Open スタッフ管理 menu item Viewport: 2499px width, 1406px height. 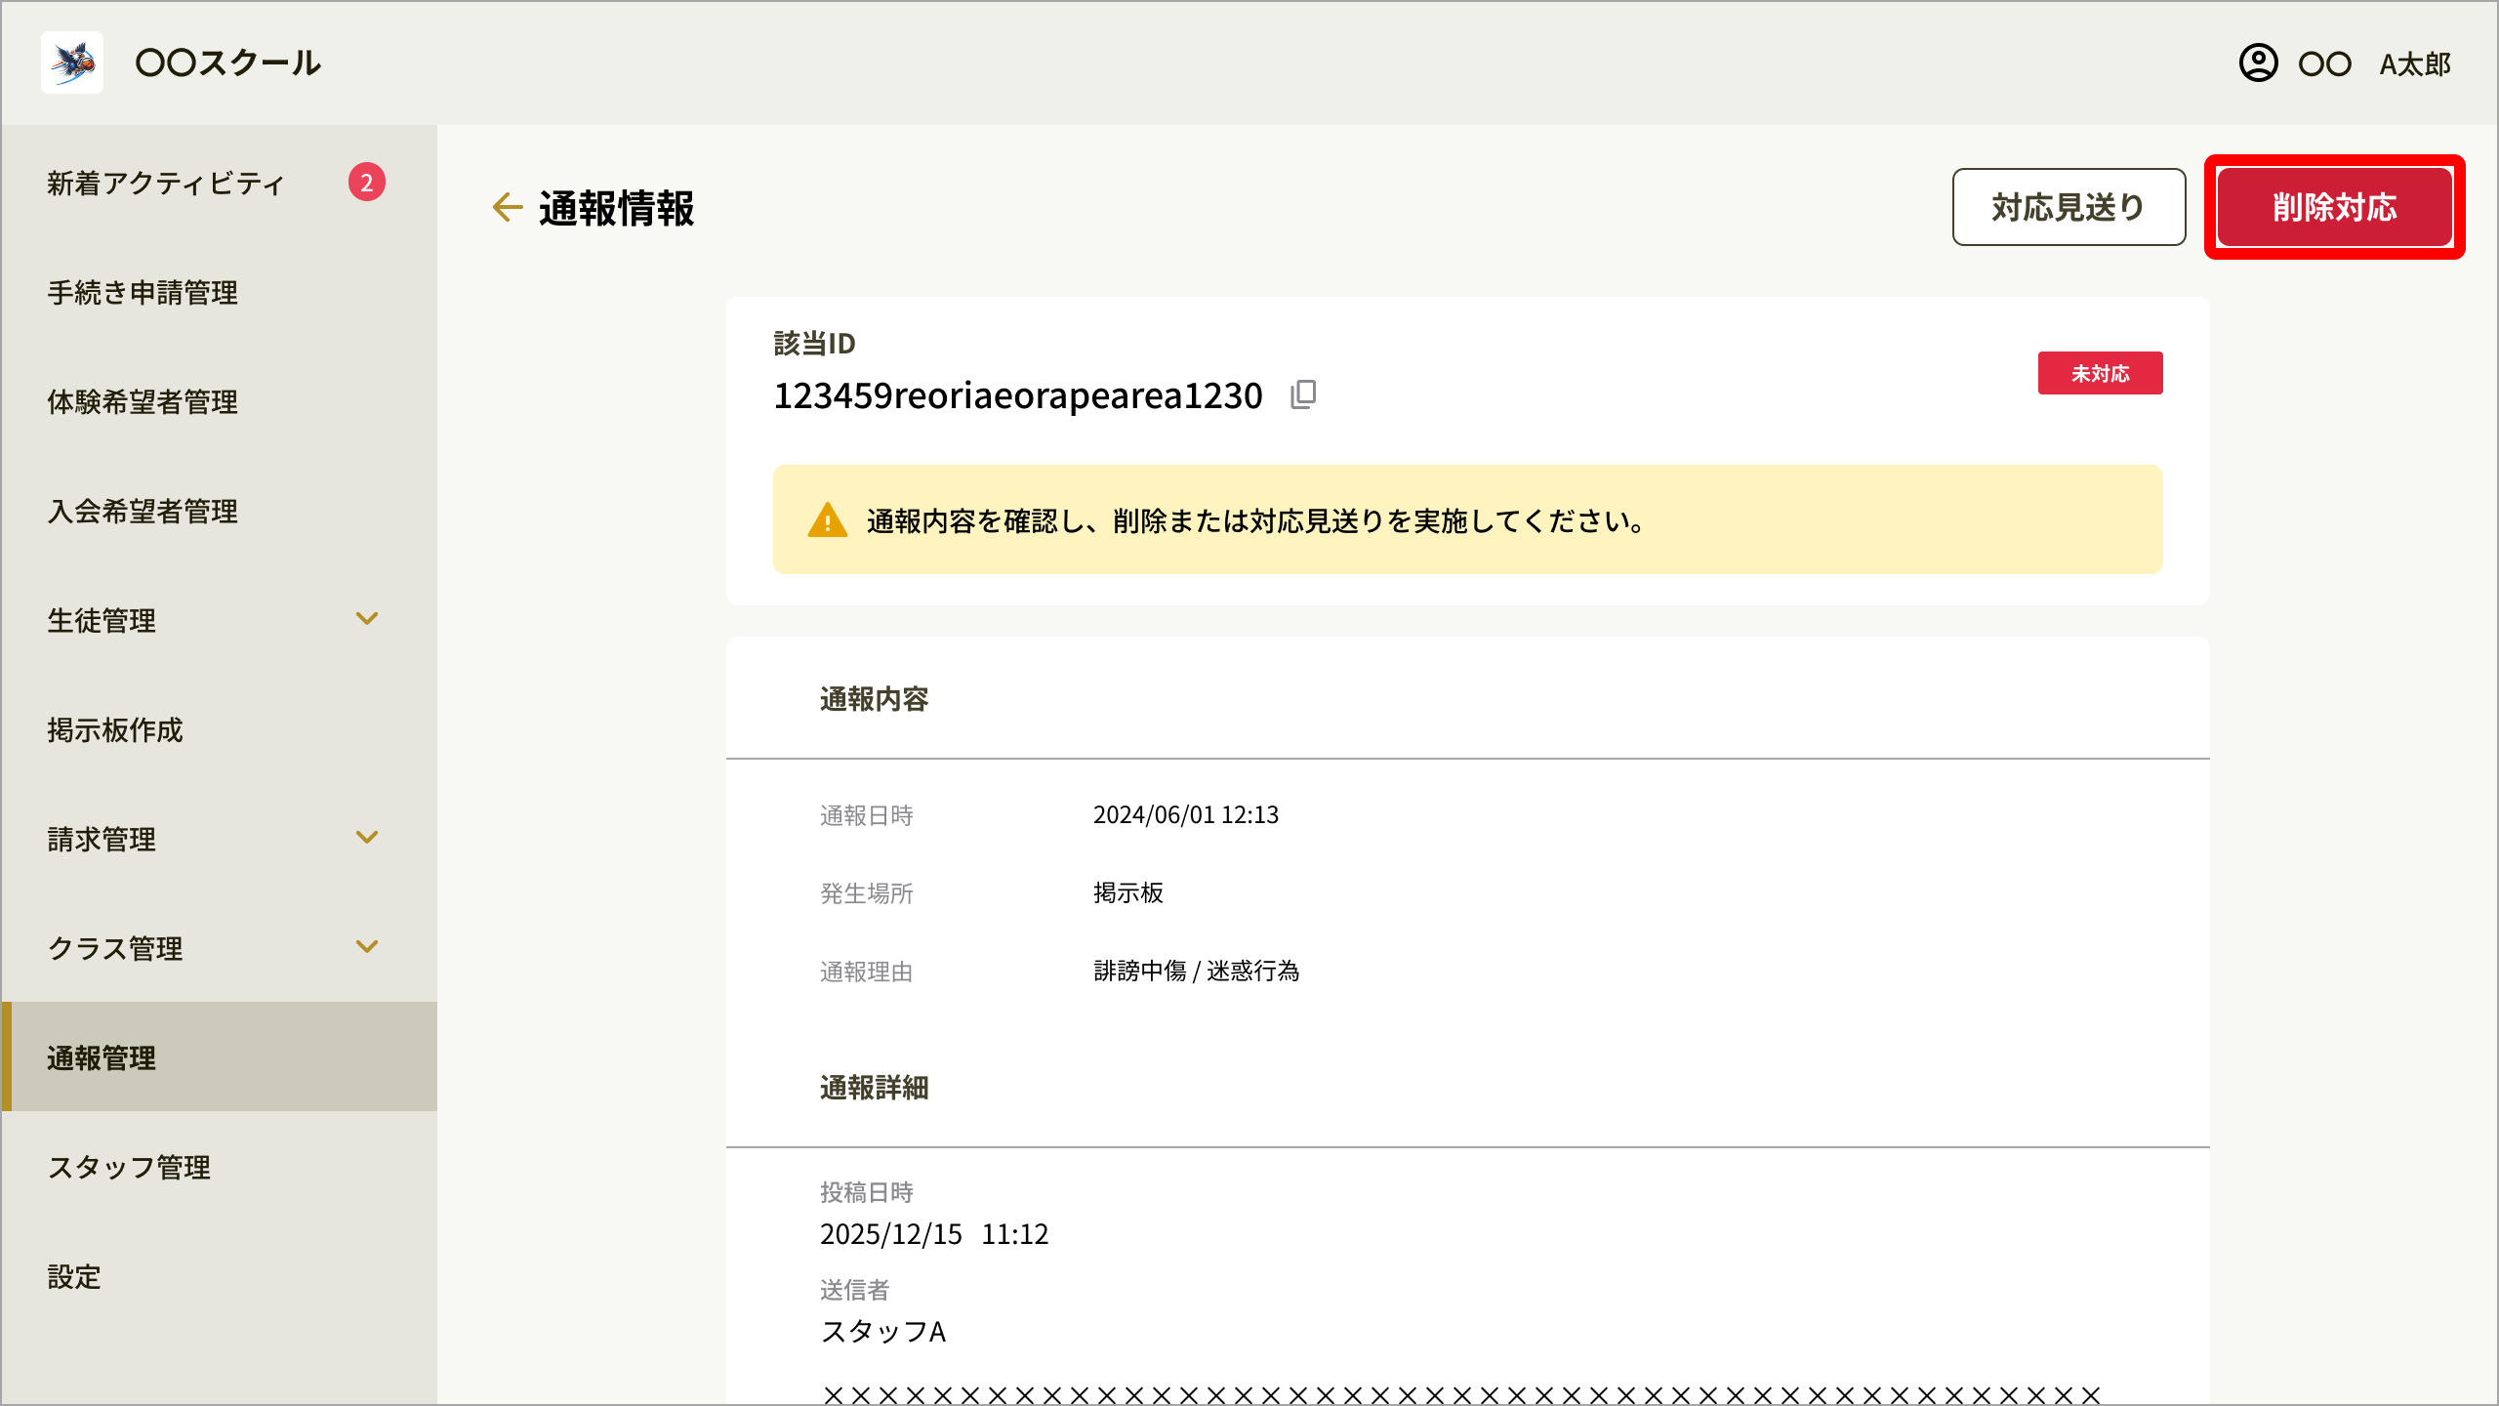tap(219, 1168)
